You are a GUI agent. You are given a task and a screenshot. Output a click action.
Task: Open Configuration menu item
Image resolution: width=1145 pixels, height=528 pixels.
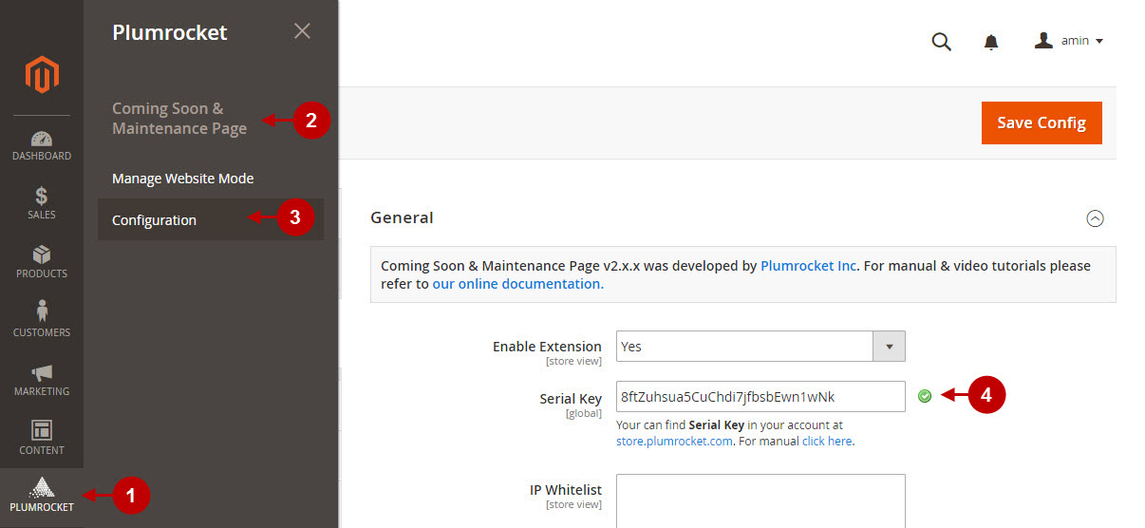[x=211, y=219]
